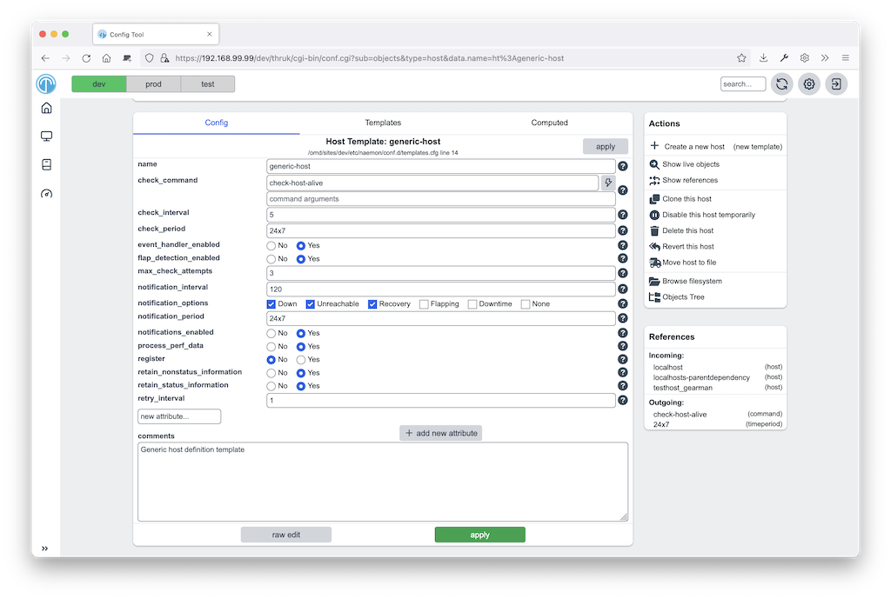
Task: Click Move host to file
Action: click(x=689, y=263)
